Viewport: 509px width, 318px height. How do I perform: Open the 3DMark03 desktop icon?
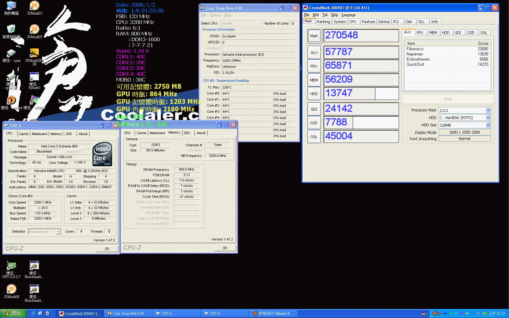click(x=34, y=8)
